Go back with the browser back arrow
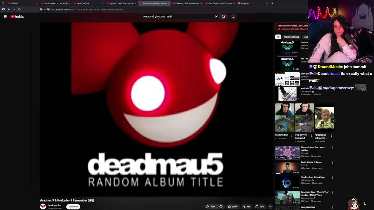This screenshot has width=374, height=210. pyautogui.click(x=9, y=9)
